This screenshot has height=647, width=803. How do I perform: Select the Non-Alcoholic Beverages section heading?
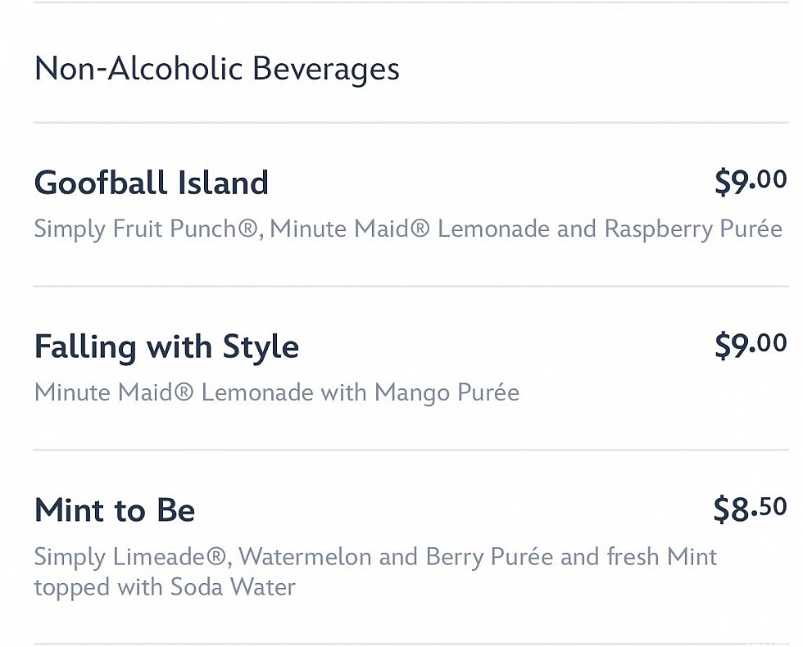216,69
